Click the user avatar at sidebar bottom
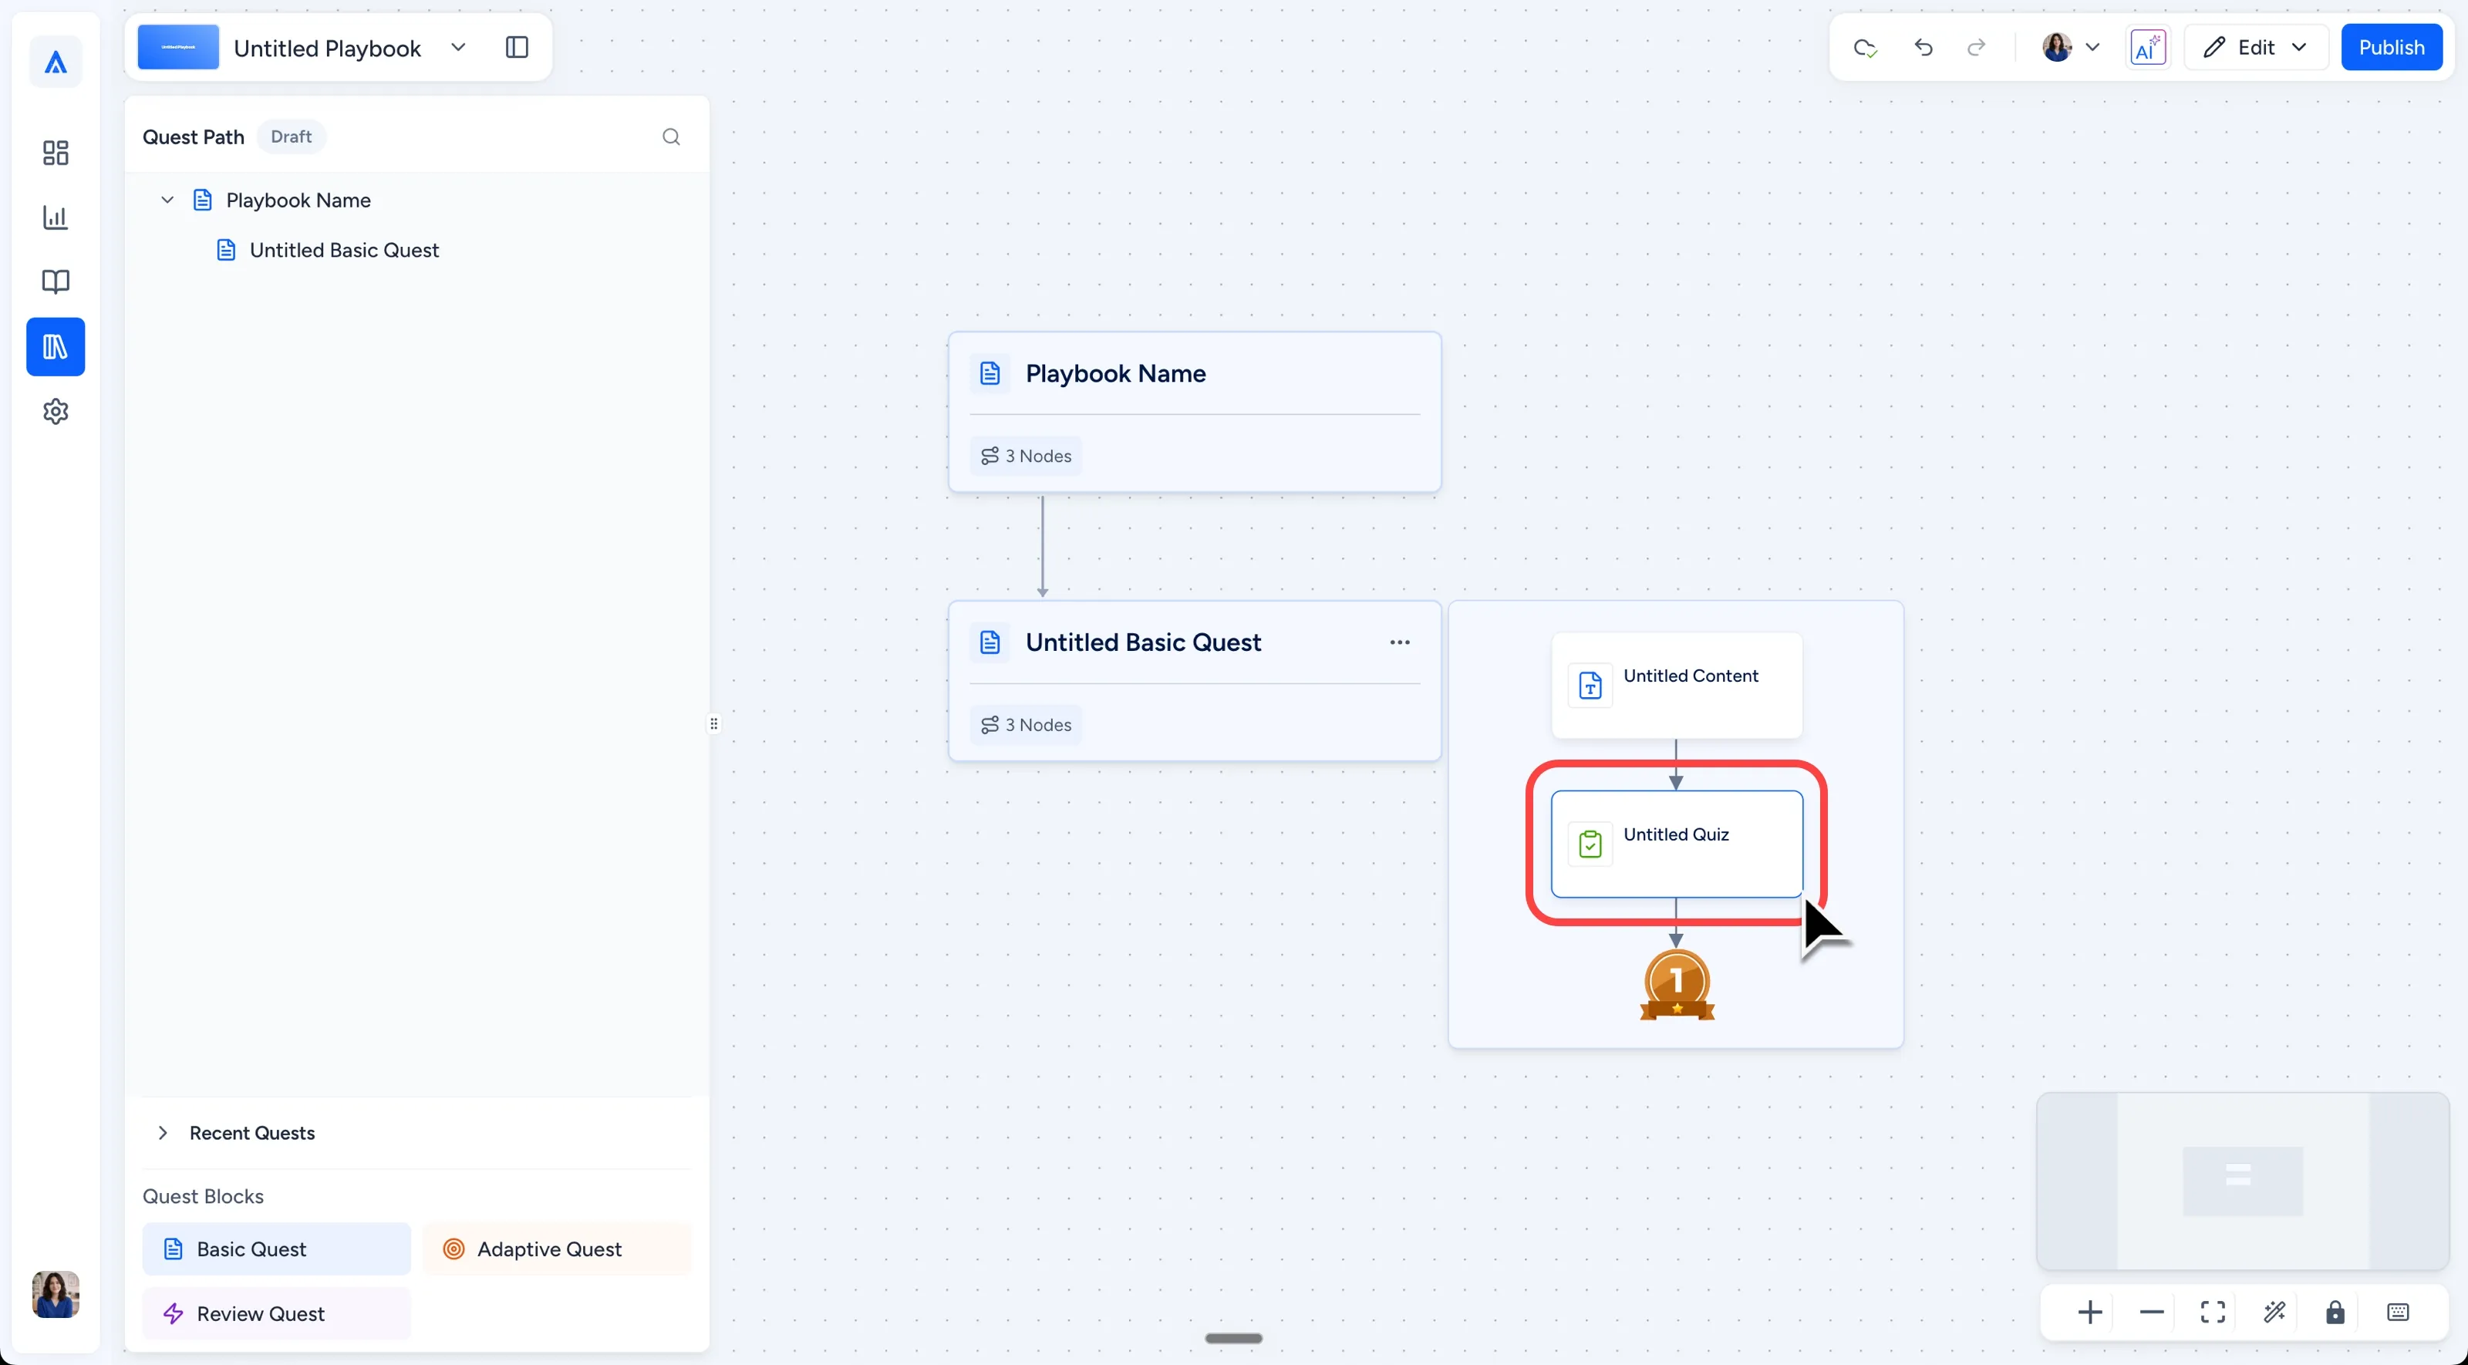Screen dimensions: 2468x1365 coord(56,1294)
